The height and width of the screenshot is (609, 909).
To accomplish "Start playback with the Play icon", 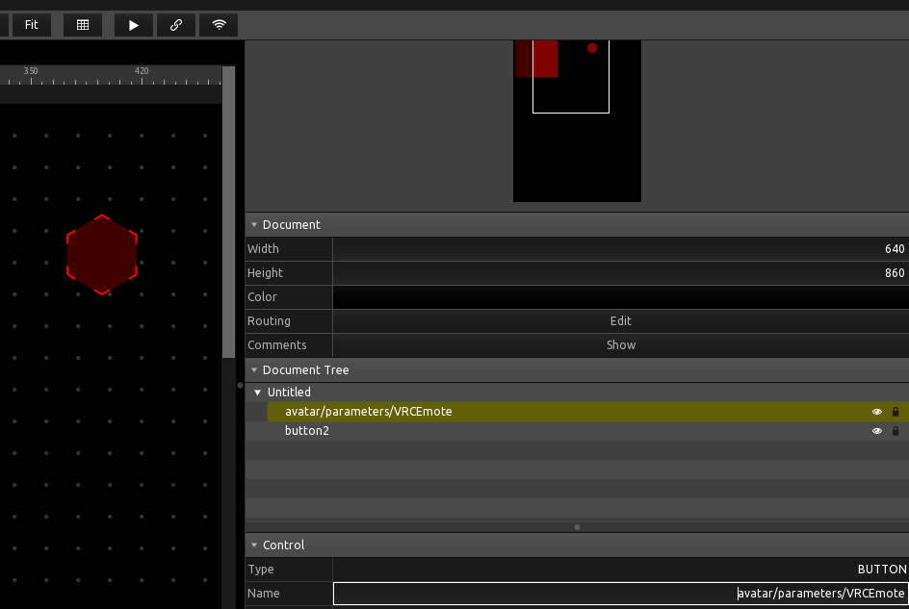I will point(133,24).
